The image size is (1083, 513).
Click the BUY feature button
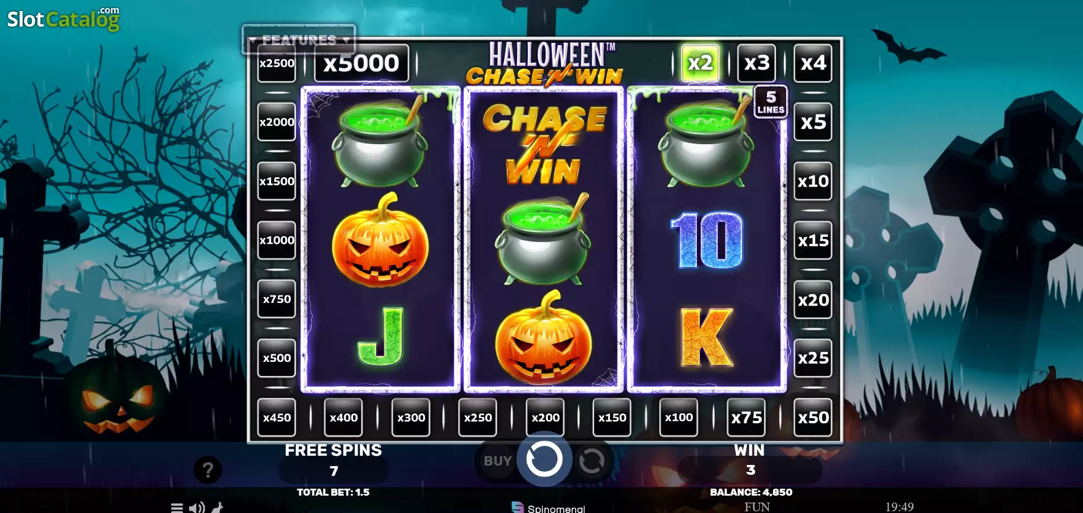tap(497, 461)
